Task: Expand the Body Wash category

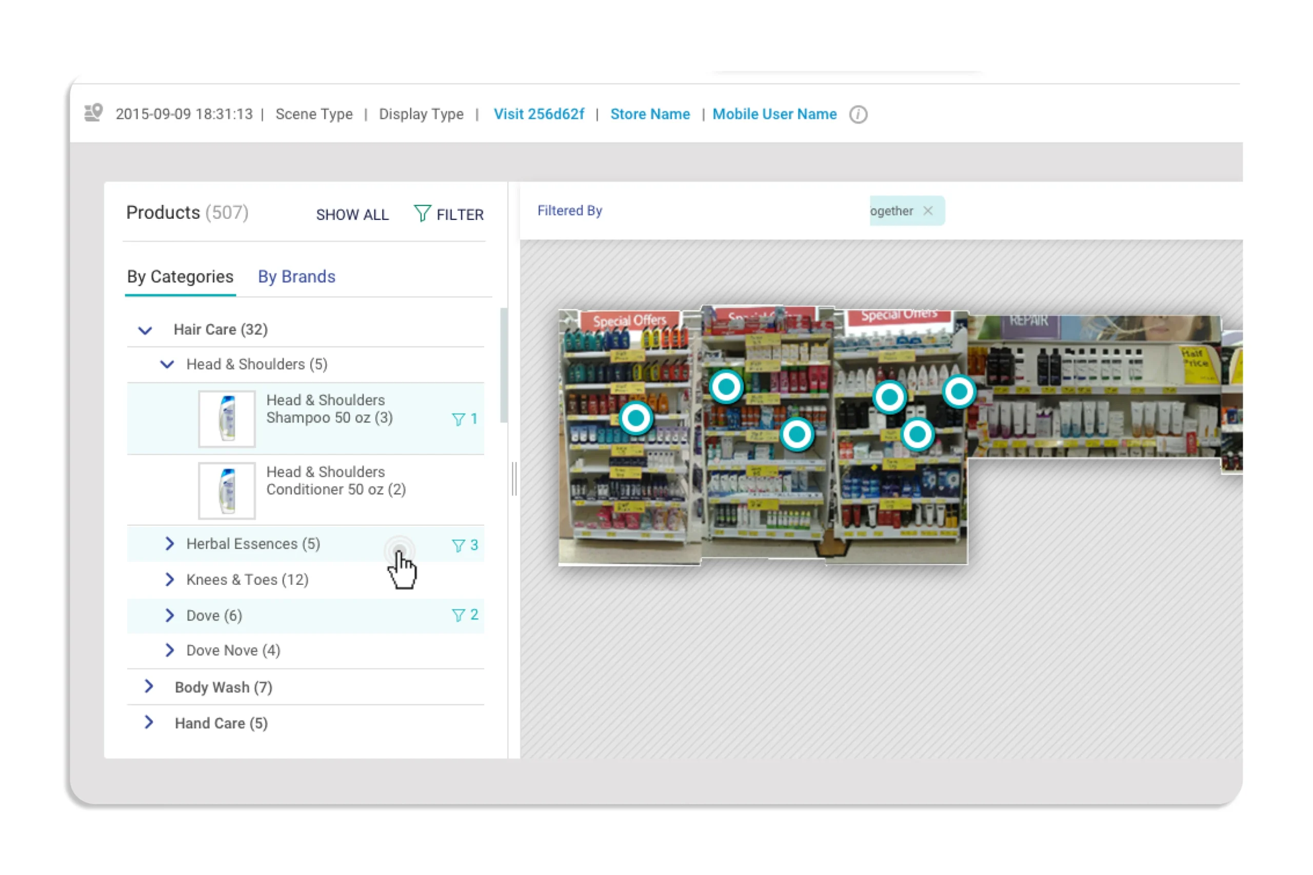Action: point(149,686)
